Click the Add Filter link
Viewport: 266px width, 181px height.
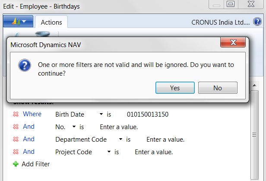35,164
